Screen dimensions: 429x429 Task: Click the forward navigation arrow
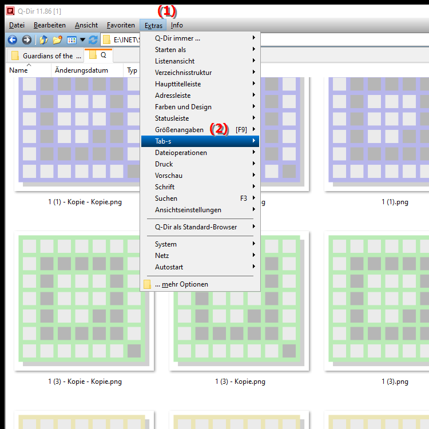pyautogui.click(x=26, y=40)
